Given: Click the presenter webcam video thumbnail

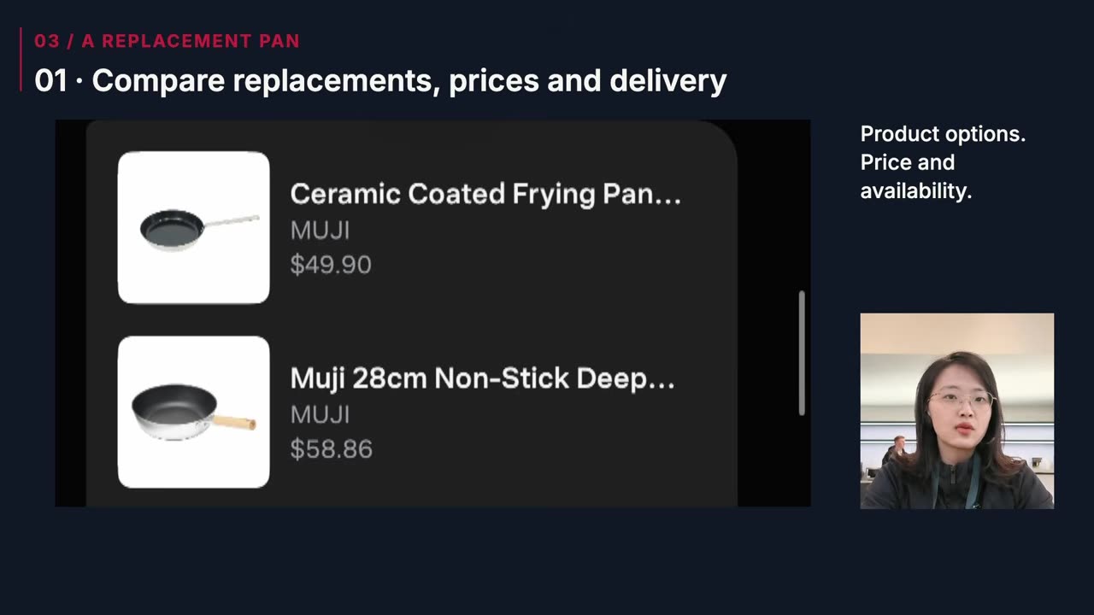Looking at the screenshot, I should pyautogui.click(x=956, y=411).
